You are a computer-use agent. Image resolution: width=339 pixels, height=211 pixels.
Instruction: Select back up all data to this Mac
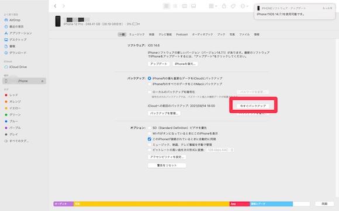(150, 84)
